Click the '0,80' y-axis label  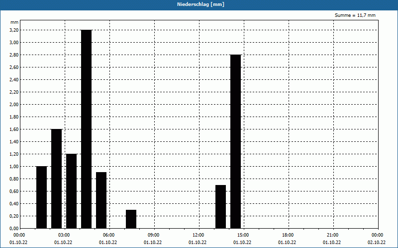(14, 179)
